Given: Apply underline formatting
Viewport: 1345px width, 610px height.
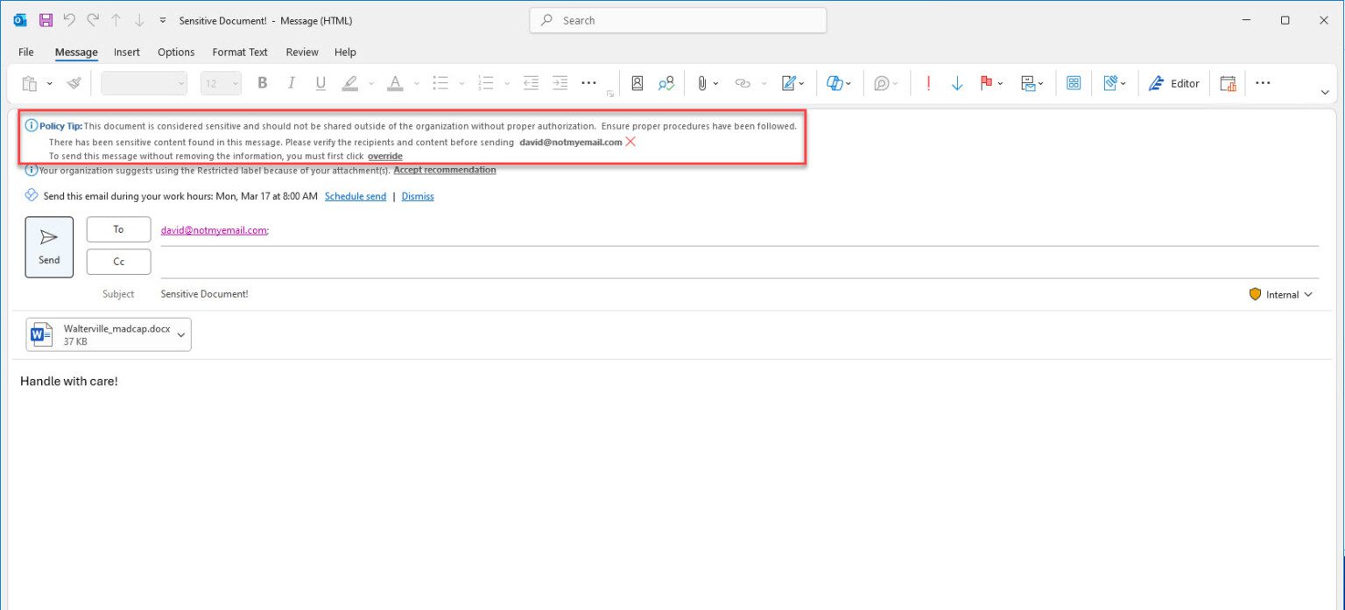Looking at the screenshot, I should (x=320, y=83).
